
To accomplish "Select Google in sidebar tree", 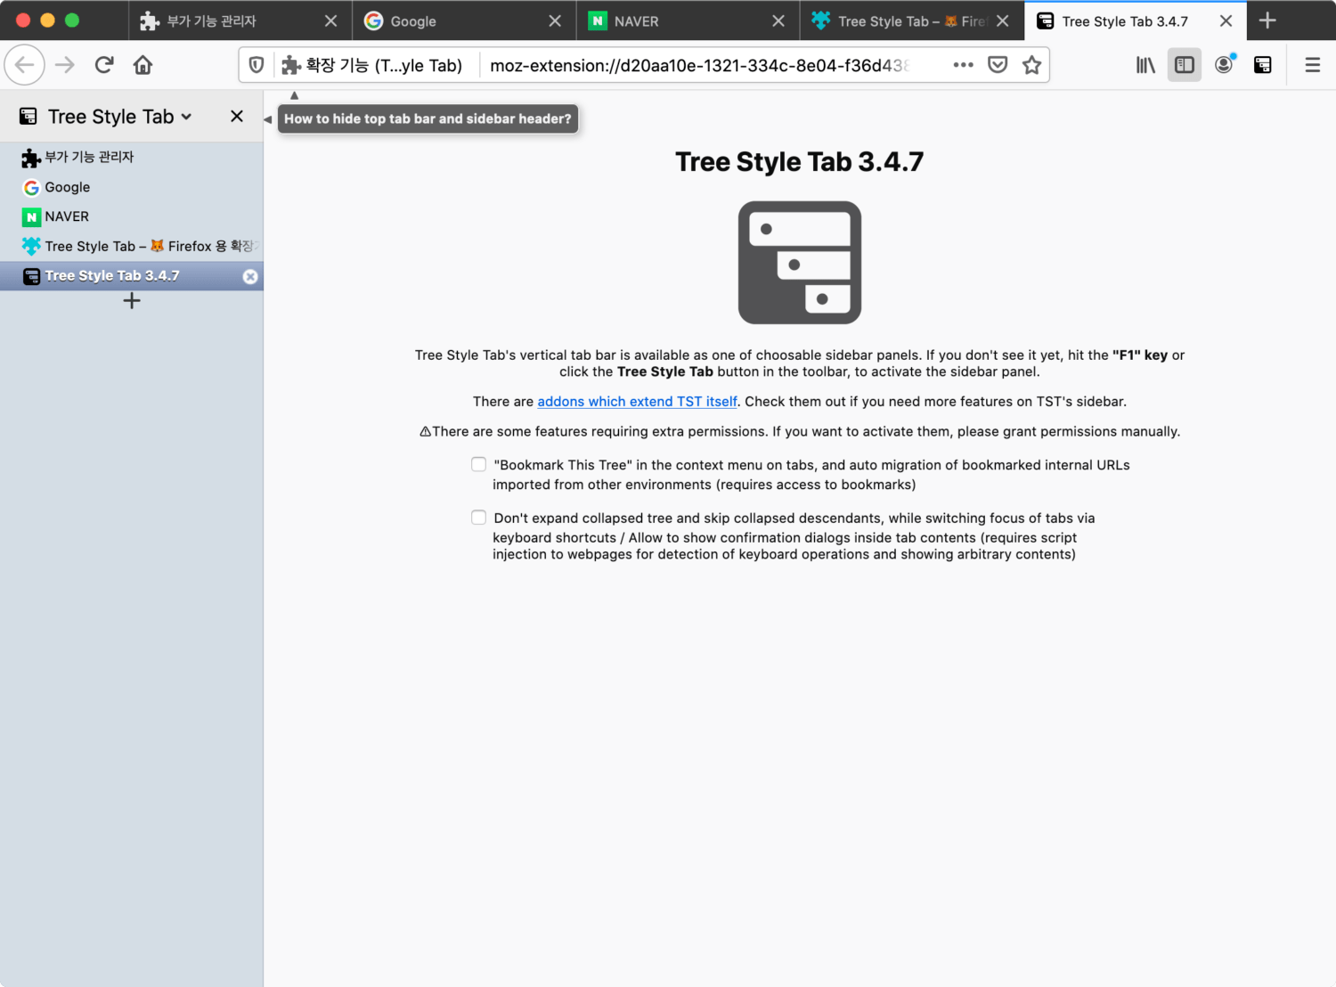I will pyautogui.click(x=132, y=187).
